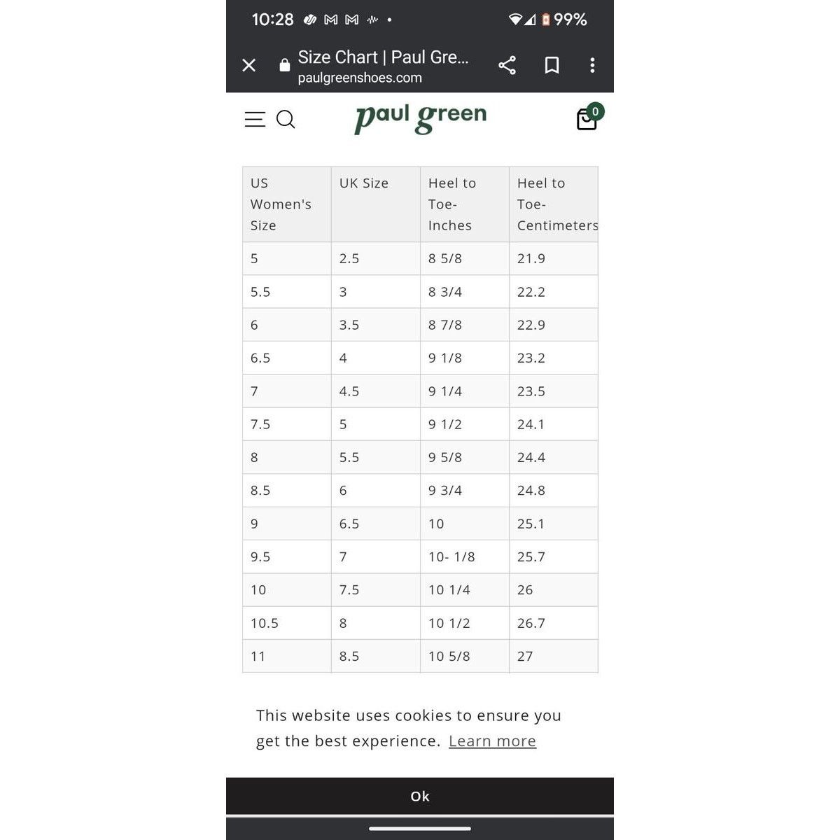Tap the row for US size 8.5
840x840 pixels.
(x=420, y=490)
